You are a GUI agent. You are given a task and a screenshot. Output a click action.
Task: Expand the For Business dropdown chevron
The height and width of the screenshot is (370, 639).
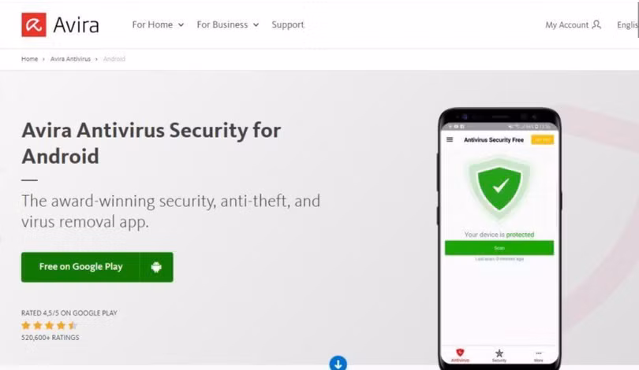point(256,25)
